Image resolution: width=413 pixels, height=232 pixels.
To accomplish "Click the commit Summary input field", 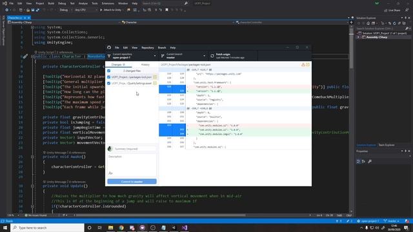I will [x=135, y=149].
